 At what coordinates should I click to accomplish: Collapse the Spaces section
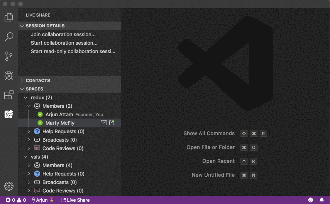point(22,89)
